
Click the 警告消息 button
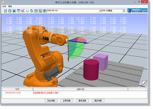(x=82, y=101)
